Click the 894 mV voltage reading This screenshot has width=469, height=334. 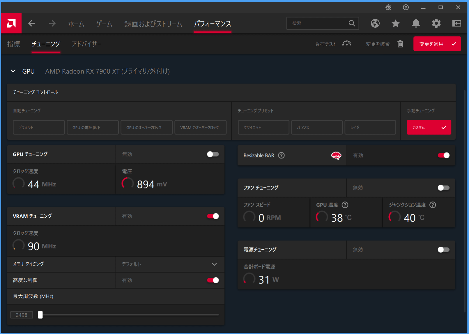(152, 184)
